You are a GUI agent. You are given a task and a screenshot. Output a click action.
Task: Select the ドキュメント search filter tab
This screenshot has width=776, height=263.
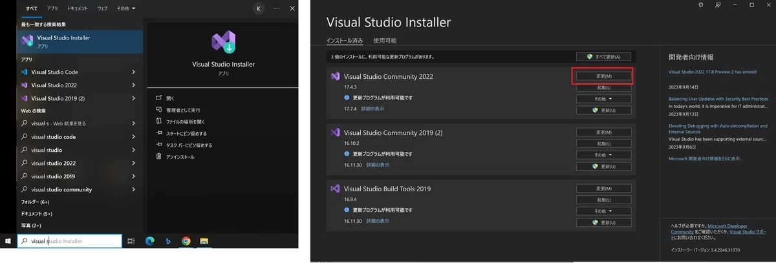click(77, 8)
